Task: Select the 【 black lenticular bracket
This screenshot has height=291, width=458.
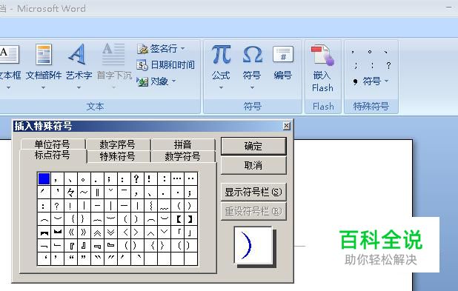Action: pos(178,219)
